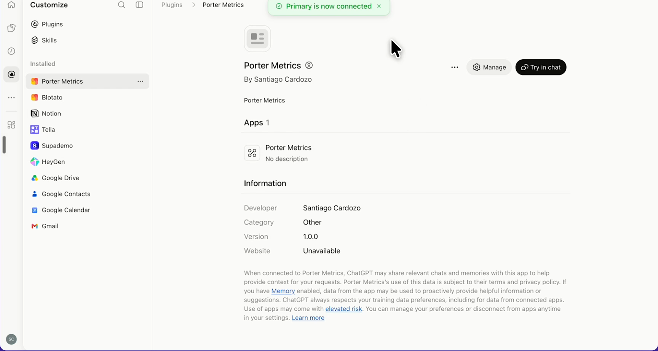This screenshot has height=351, width=658.
Task: Click the Porter Metrics app entry title
Action: pyautogui.click(x=288, y=148)
